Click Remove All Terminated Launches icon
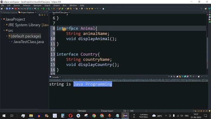Image resolution: width=211 pixels, height=119 pixels. click(x=174, y=76)
